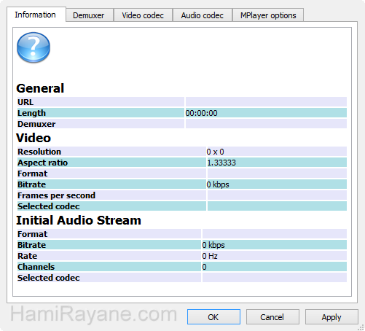Click the window resize grip corner

click(361, 327)
